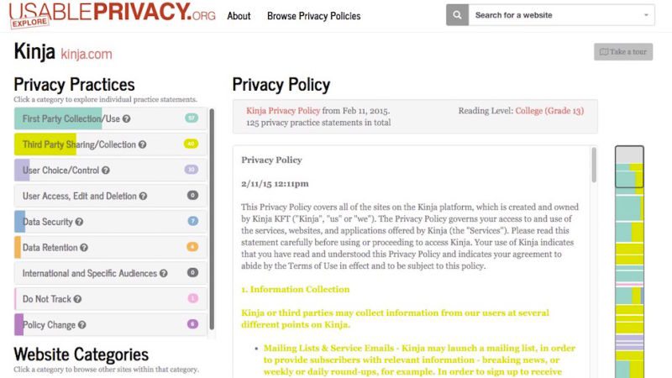
Task: Click help icon next to Third Party Sharing/Collection
Action: tap(142, 144)
